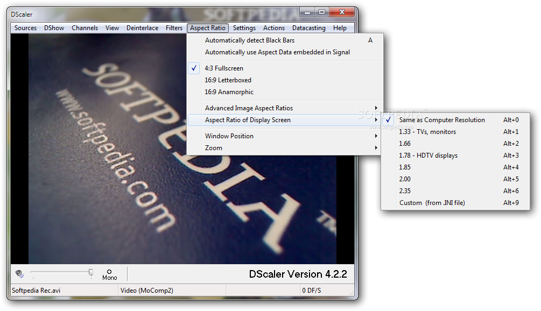Click Softpedia Rec.avi in status bar
Screen dimensions: 541x311
point(36,291)
